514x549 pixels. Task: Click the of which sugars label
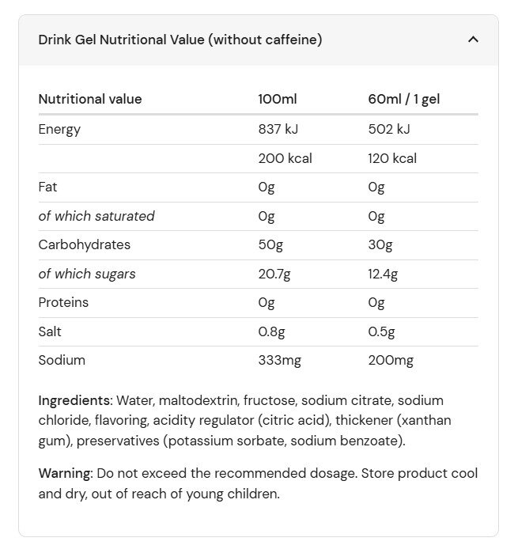pyautogui.click(x=87, y=274)
